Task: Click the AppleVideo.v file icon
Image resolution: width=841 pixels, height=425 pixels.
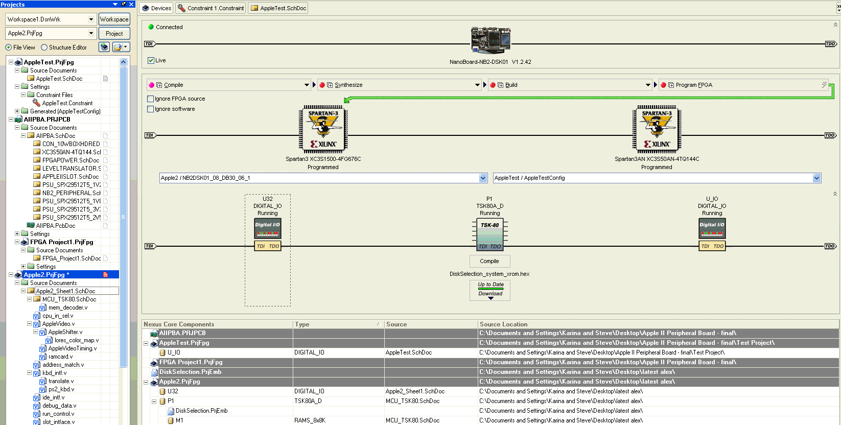Action: coord(37,324)
